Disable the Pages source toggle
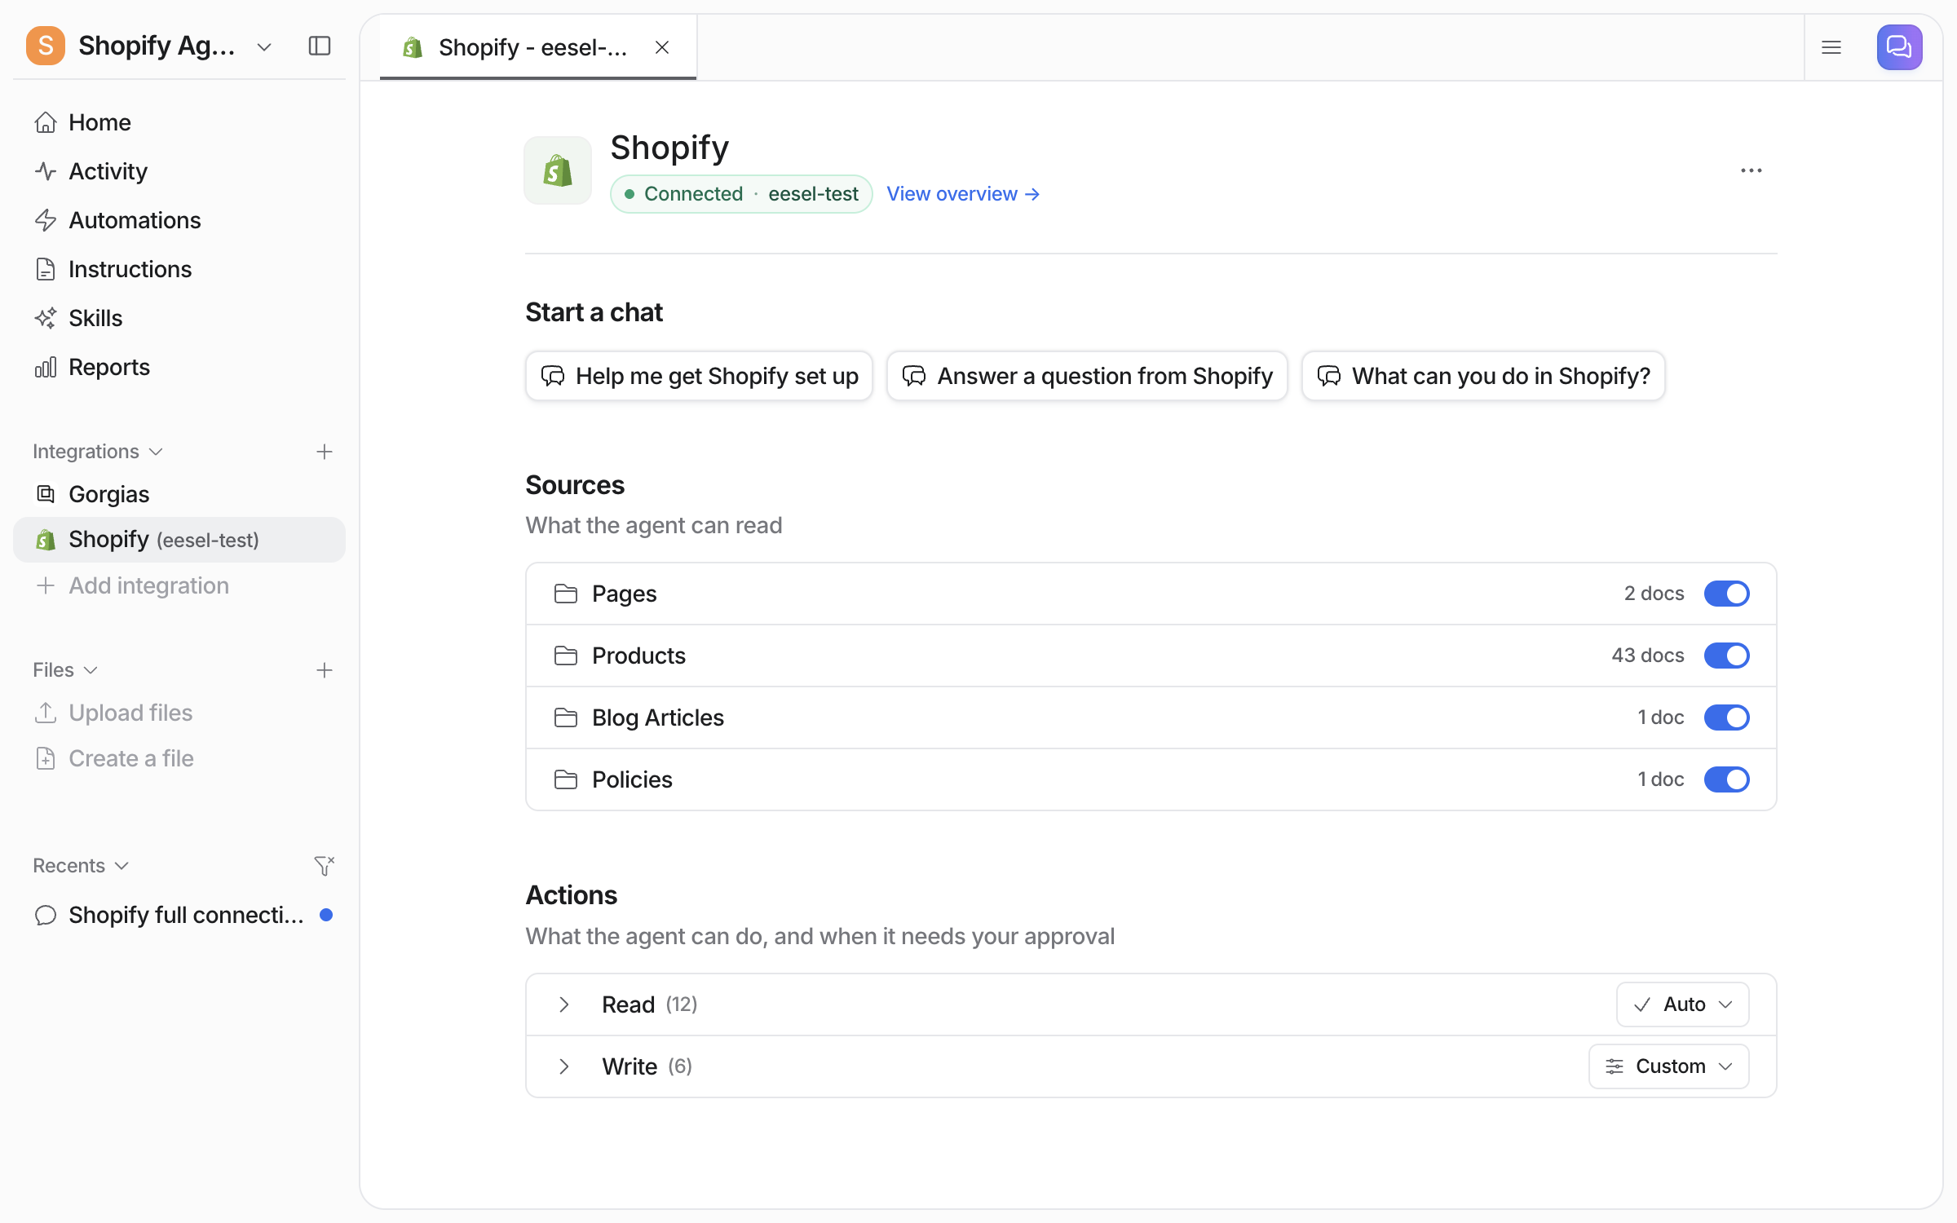The height and width of the screenshot is (1223, 1957). pyautogui.click(x=1727, y=594)
